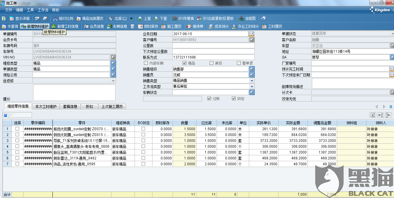Open the 流程图 flowchart
The width and height of the screenshot is (394, 198).
[x=247, y=18]
